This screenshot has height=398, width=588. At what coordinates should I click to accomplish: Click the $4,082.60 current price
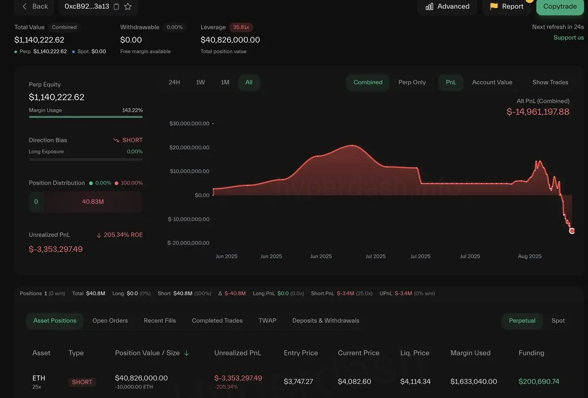click(355, 381)
